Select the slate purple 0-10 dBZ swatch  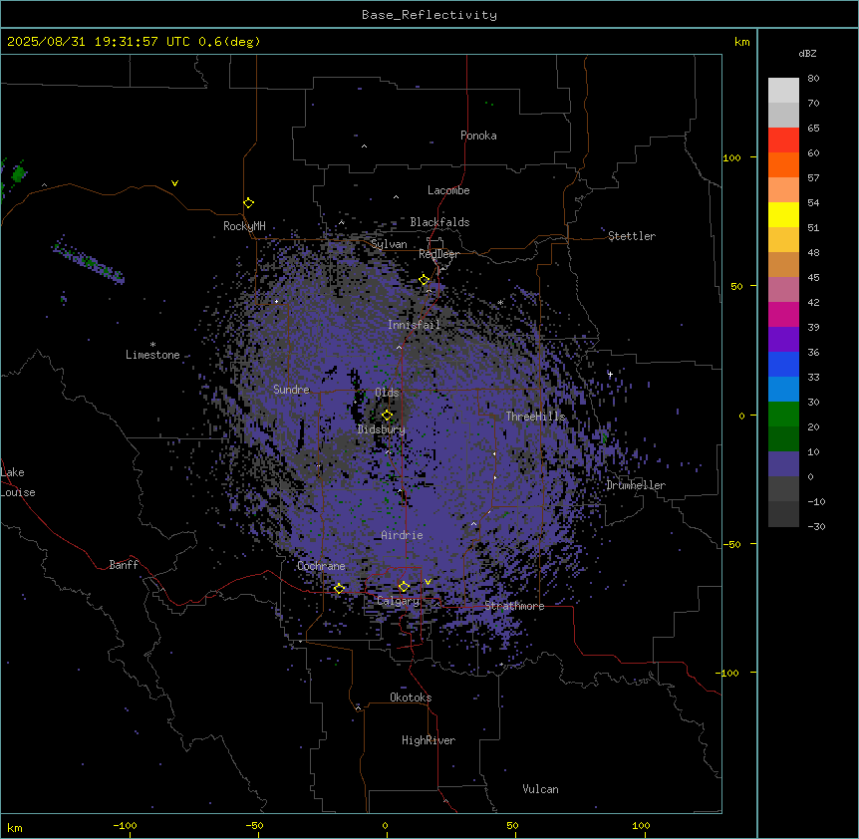[x=783, y=464]
